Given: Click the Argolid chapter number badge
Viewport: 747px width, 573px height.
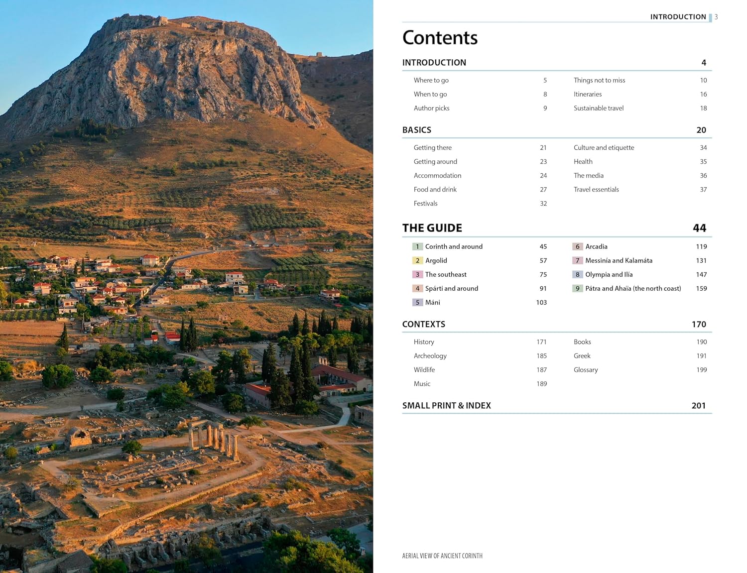Looking at the screenshot, I should tap(417, 260).
